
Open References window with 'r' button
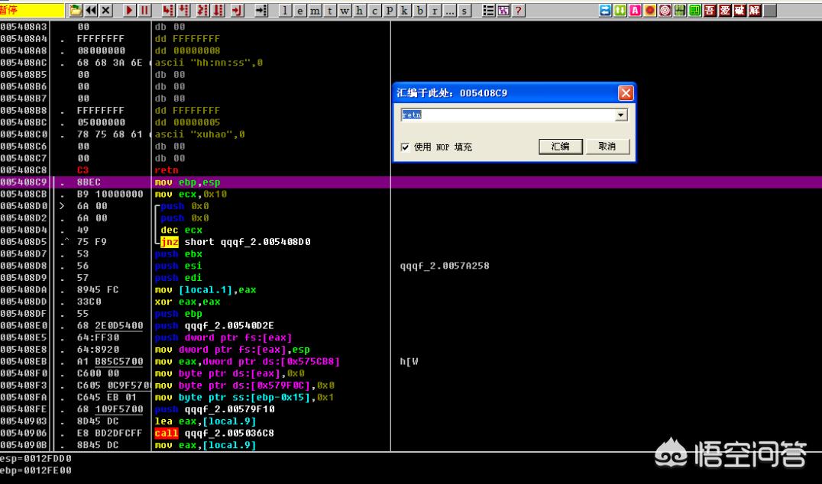[x=435, y=11]
